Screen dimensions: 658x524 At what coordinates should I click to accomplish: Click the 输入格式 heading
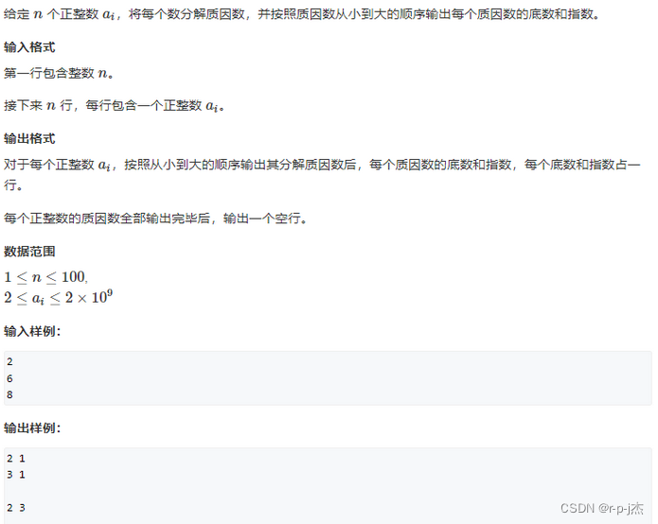tap(29, 47)
